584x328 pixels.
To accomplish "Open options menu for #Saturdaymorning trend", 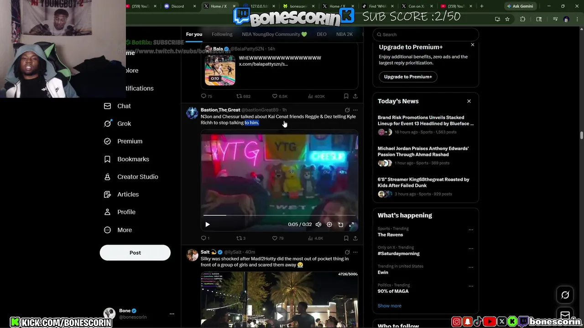I will point(471,249).
